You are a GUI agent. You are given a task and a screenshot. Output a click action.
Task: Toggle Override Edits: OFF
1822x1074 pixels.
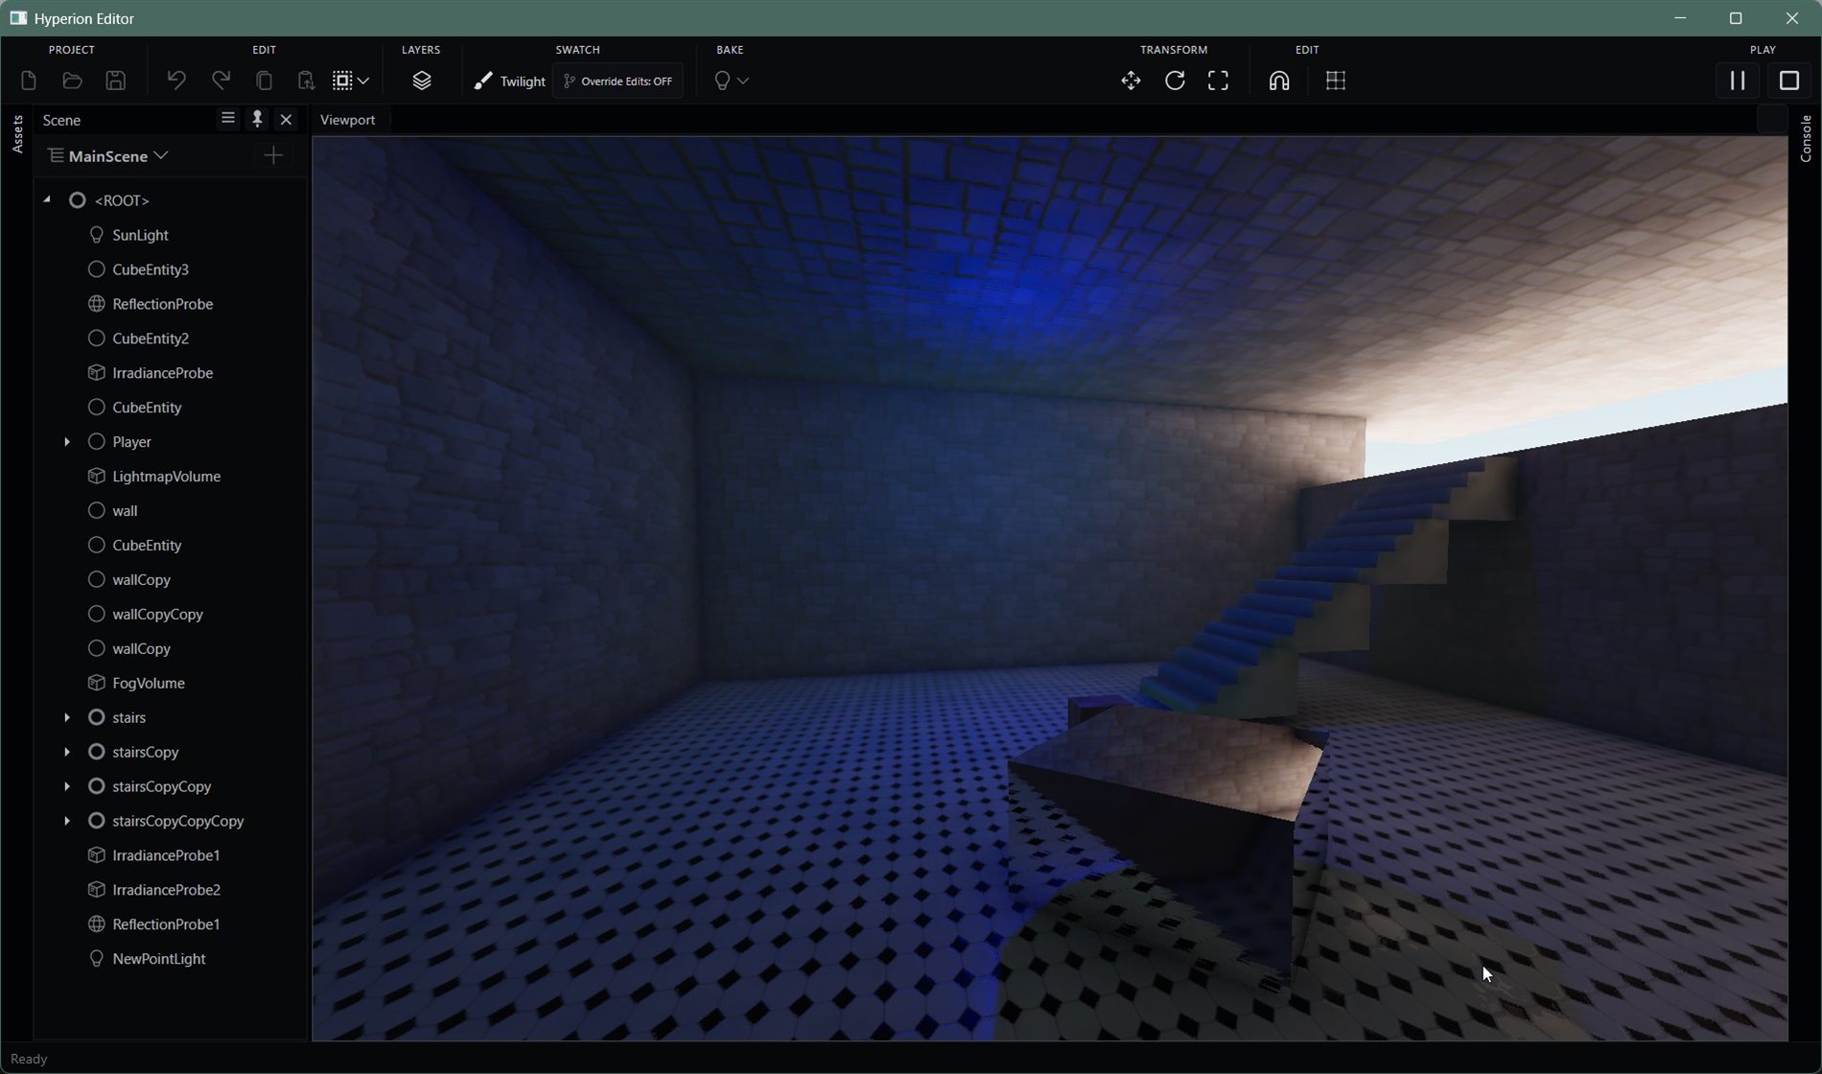tap(618, 82)
